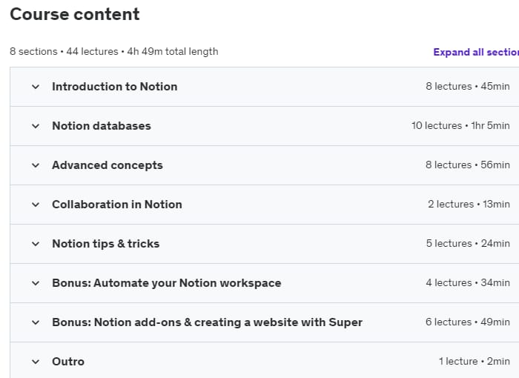Screen dimensions: 519x378
Task: Select the Outro section title
Action: 68,362
